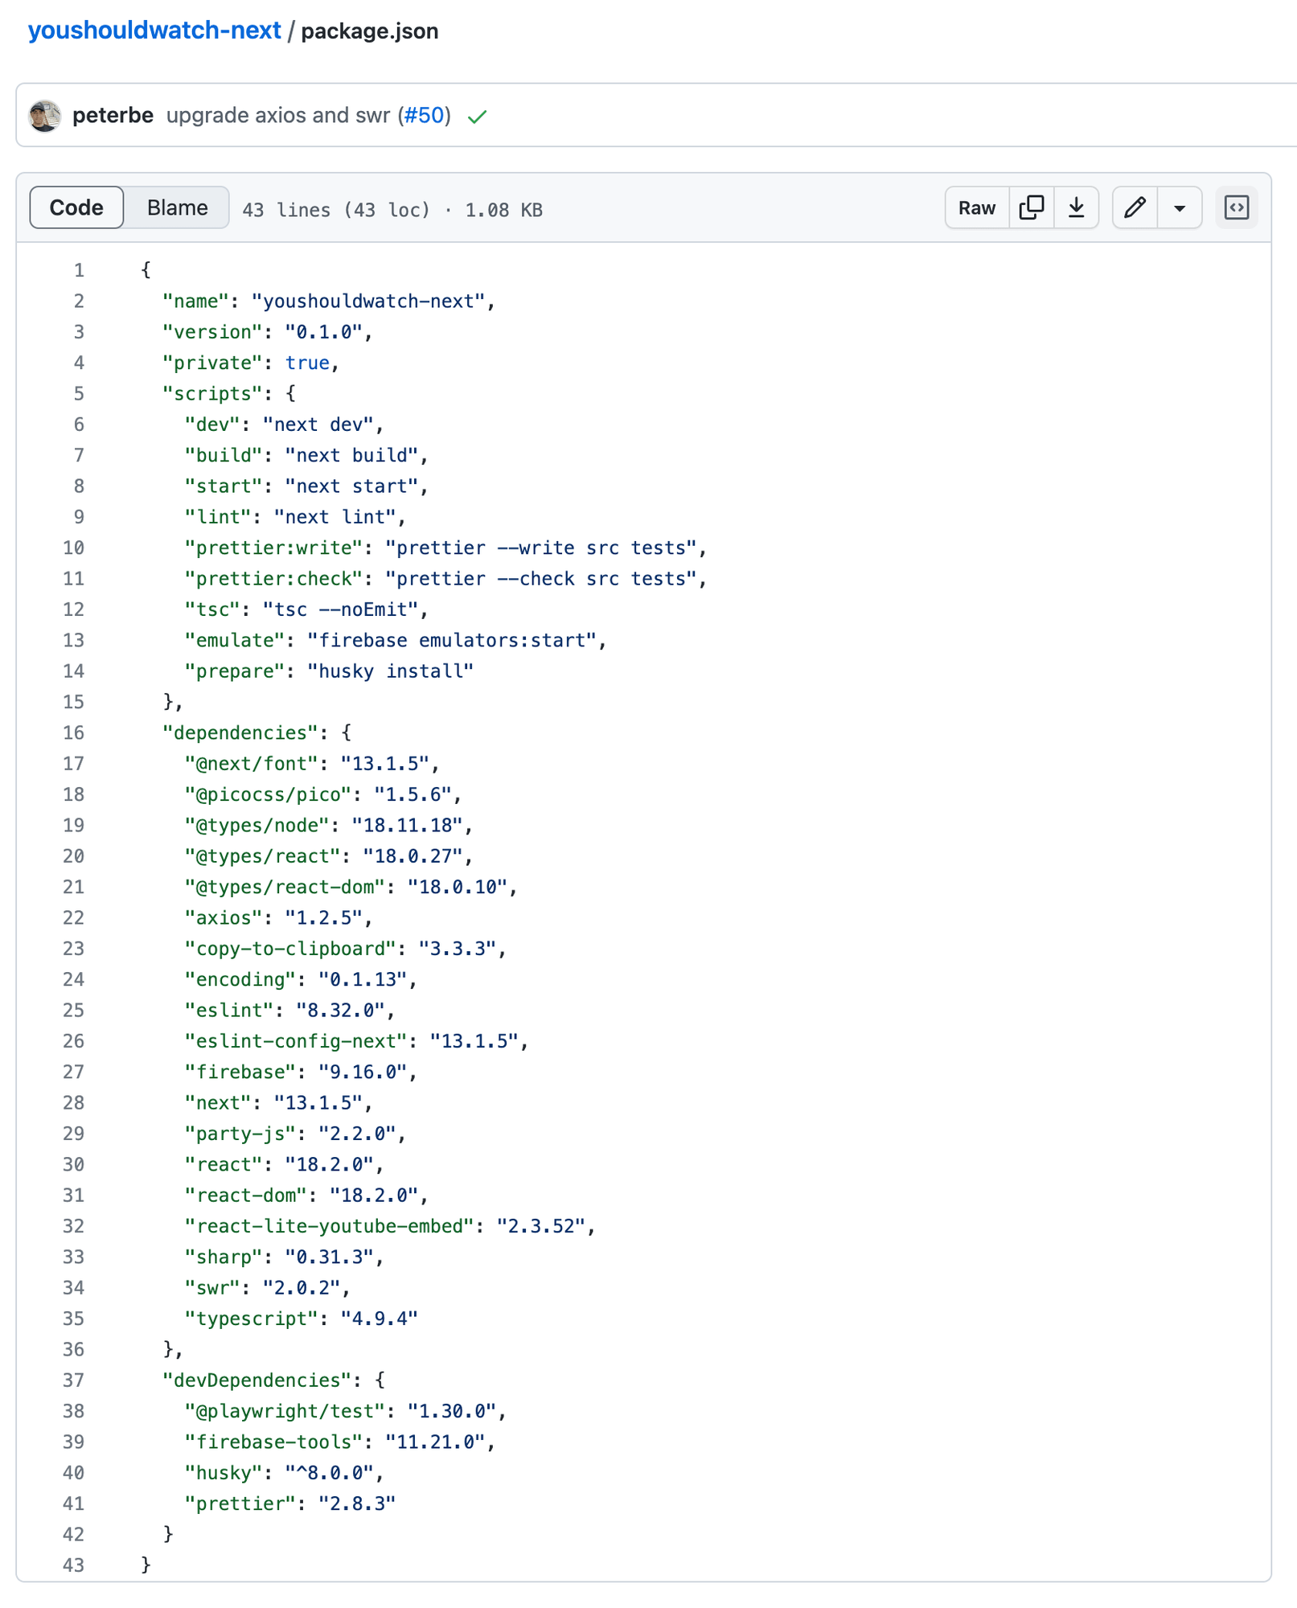Image resolution: width=1297 pixels, height=1608 pixels.
Task: Click peterbe's avatar image
Action: [x=45, y=116]
